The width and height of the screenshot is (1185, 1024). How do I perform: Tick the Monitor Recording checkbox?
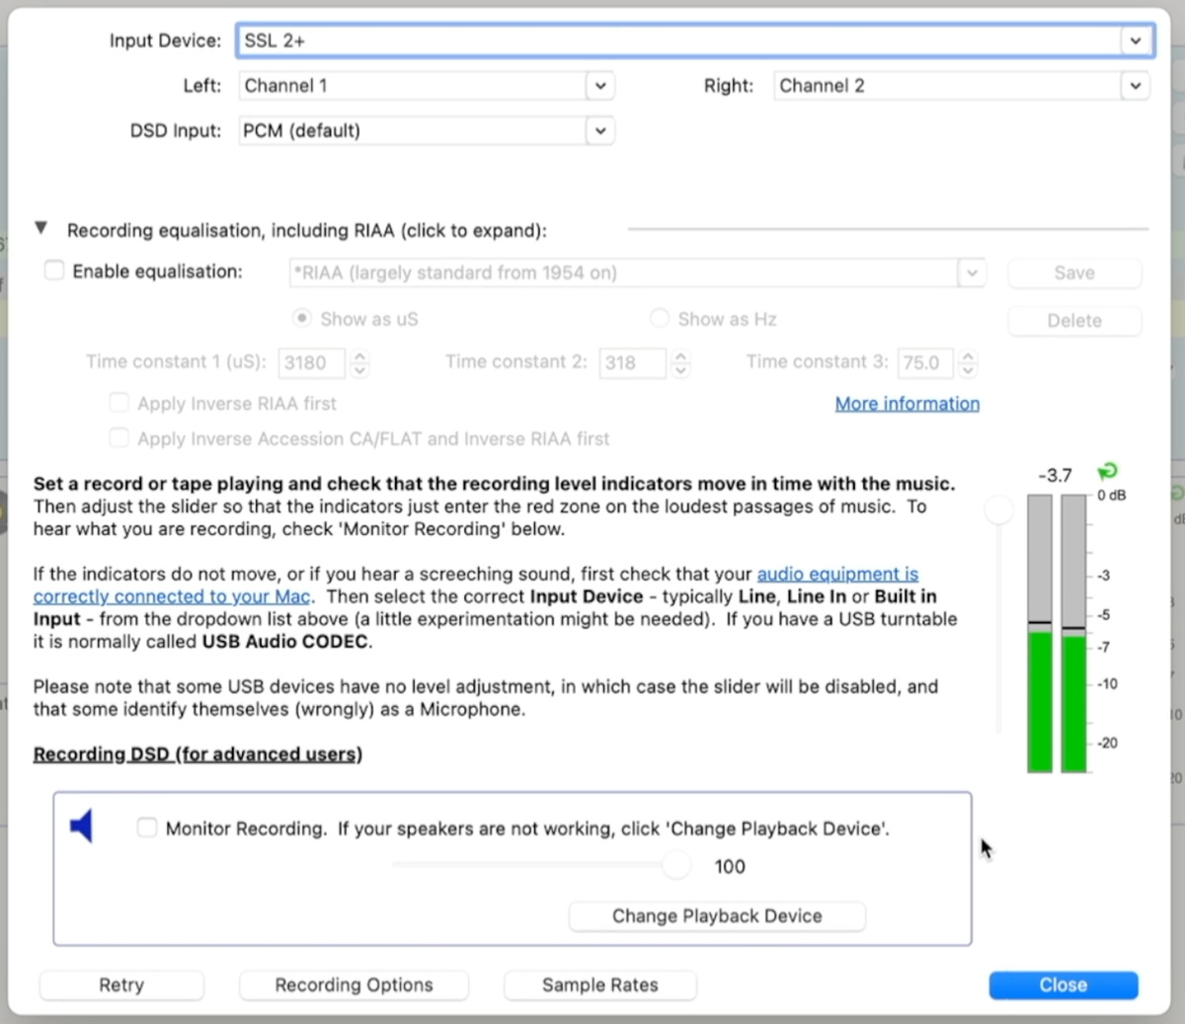(147, 827)
